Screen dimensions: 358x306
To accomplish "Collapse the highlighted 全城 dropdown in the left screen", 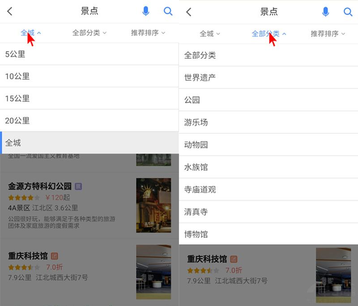I will pyautogui.click(x=30, y=33).
